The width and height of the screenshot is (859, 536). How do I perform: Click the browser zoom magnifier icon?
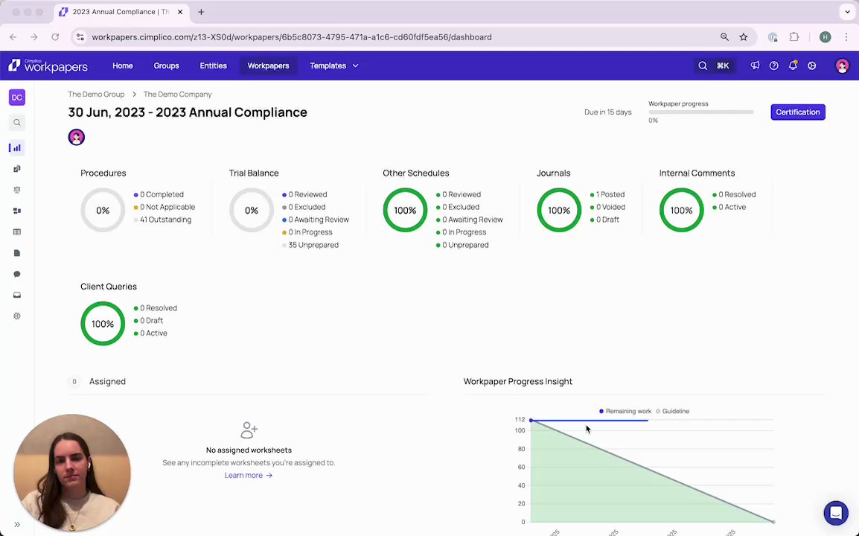point(724,37)
